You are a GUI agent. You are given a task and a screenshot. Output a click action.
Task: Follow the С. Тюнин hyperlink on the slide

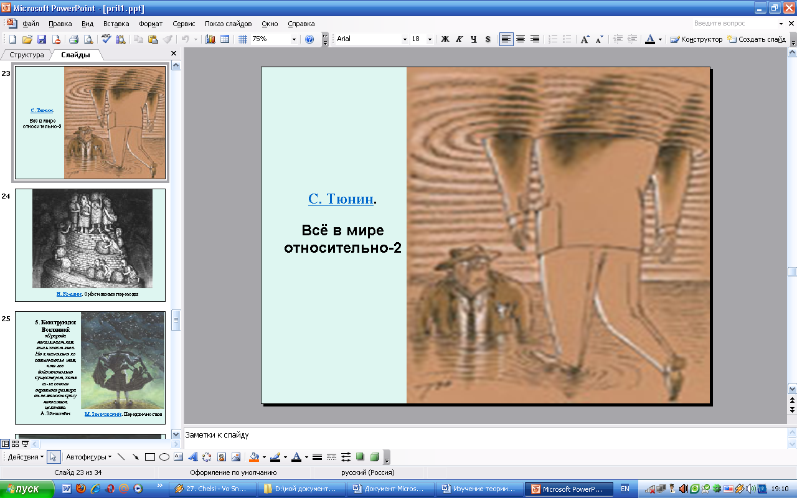[341, 199]
